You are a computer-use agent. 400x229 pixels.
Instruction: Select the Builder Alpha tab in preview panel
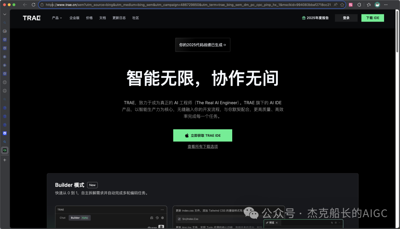click(80, 218)
